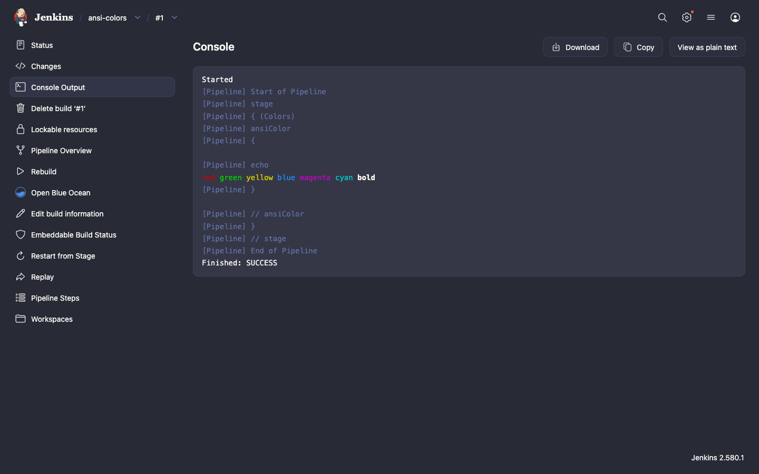
Task: Click the Status document icon in sidebar
Action: coord(21,45)
